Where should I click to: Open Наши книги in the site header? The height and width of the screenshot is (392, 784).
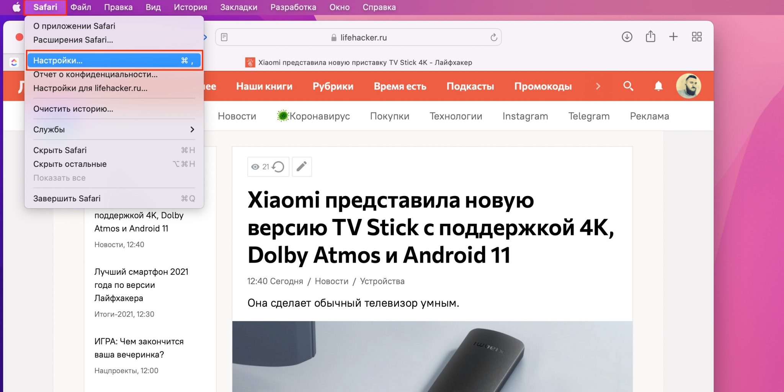point(264,86)
